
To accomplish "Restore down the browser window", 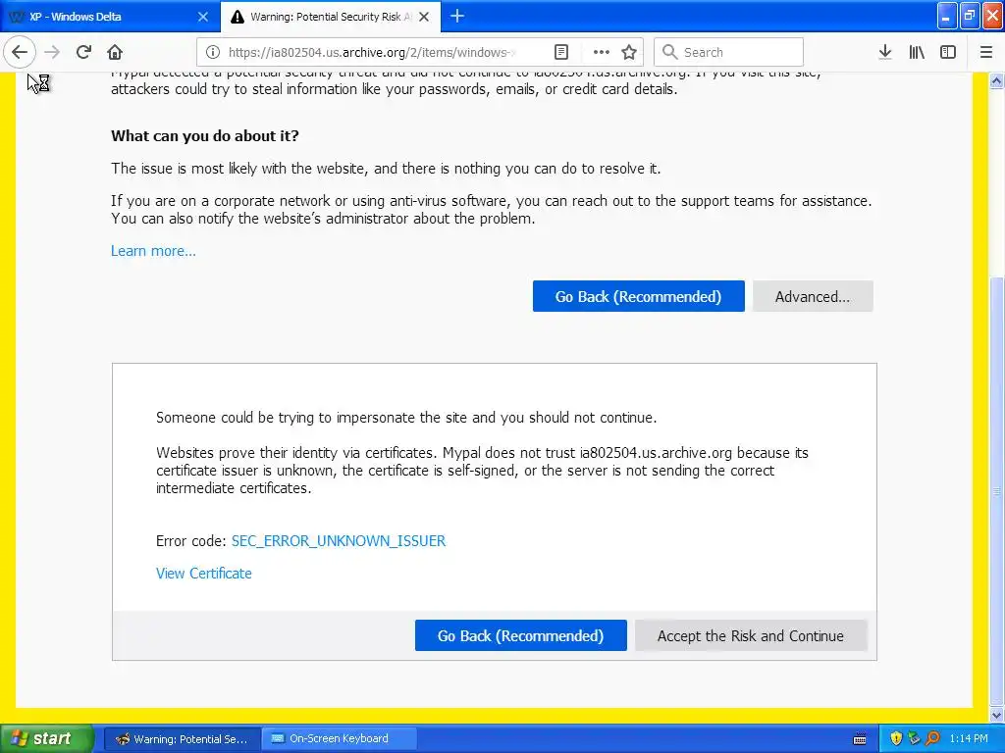I will (970, 16).
